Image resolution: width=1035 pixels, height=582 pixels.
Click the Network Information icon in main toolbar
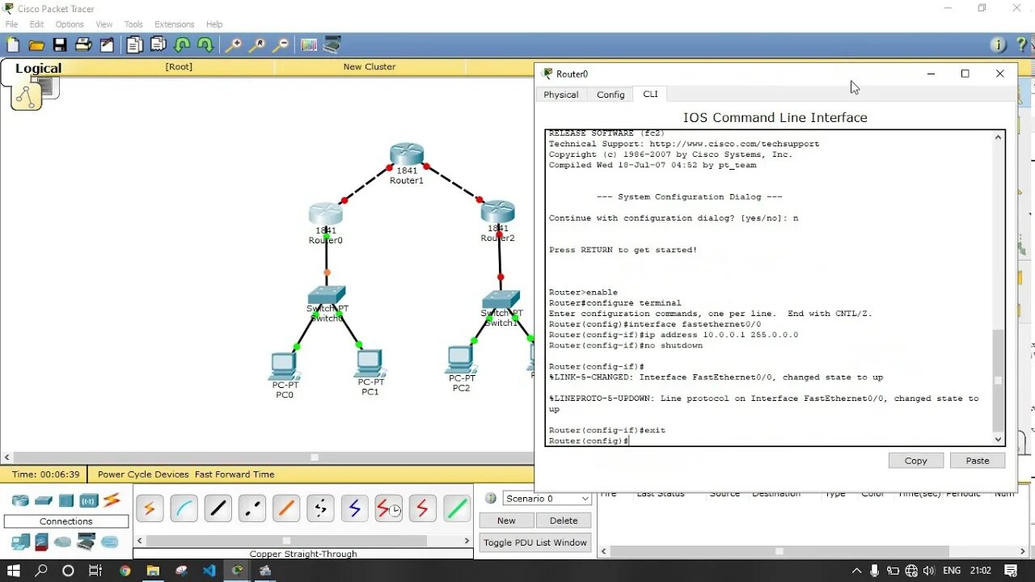998,45
